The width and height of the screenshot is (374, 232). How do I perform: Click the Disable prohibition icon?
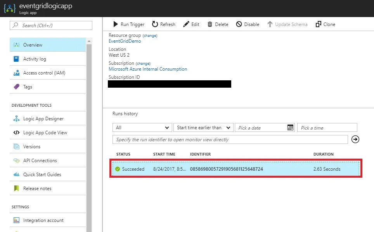[239, 24]
